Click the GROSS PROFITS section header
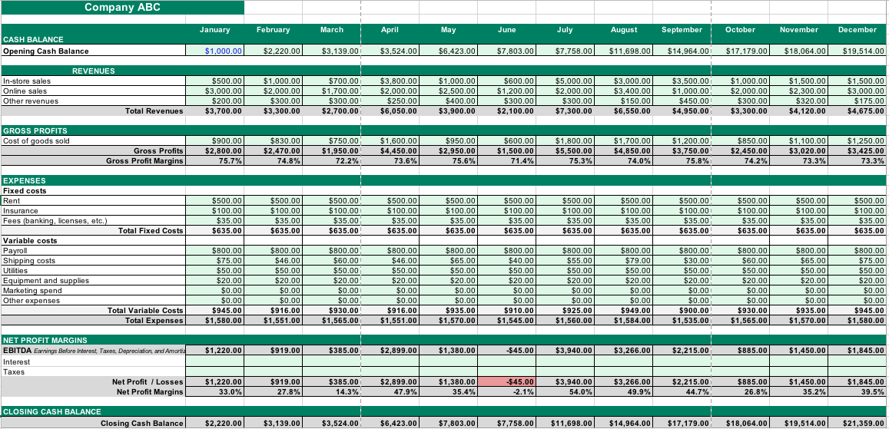 35,130
